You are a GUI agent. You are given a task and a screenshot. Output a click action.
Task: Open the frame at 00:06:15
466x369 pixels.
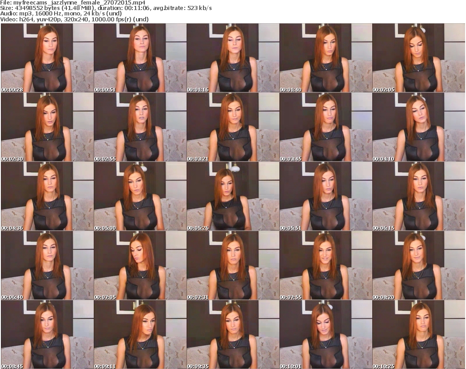click(419, 197)
